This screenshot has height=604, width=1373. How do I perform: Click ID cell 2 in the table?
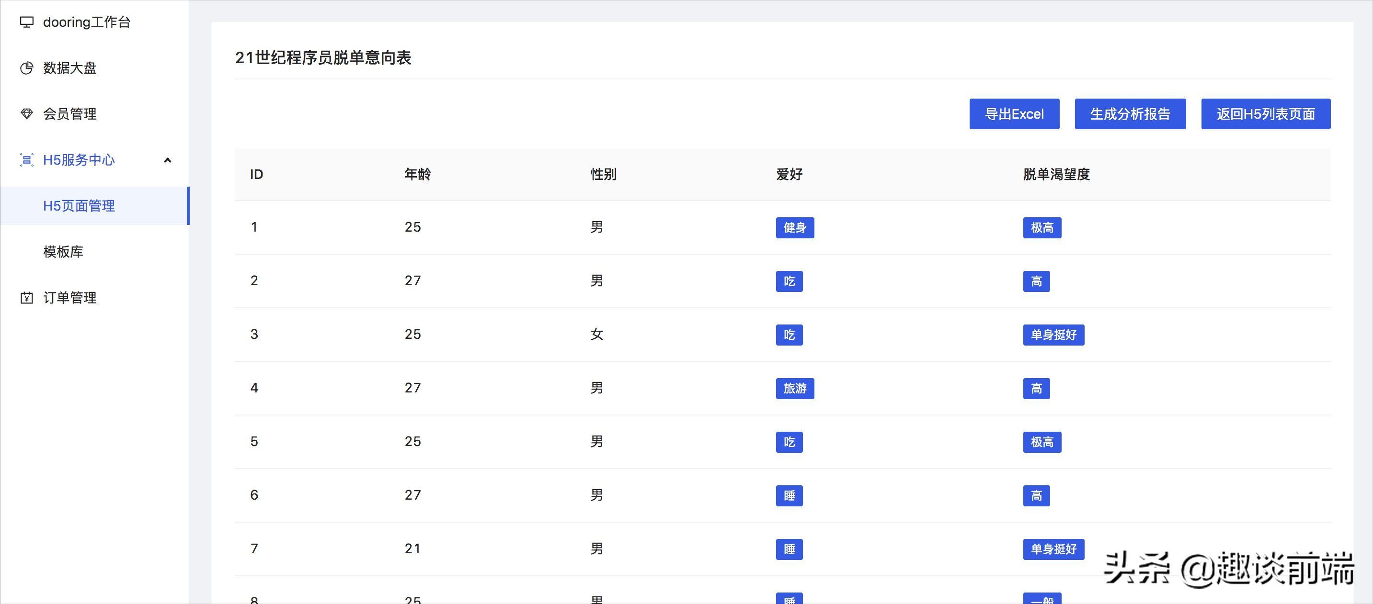coord(254,280)
